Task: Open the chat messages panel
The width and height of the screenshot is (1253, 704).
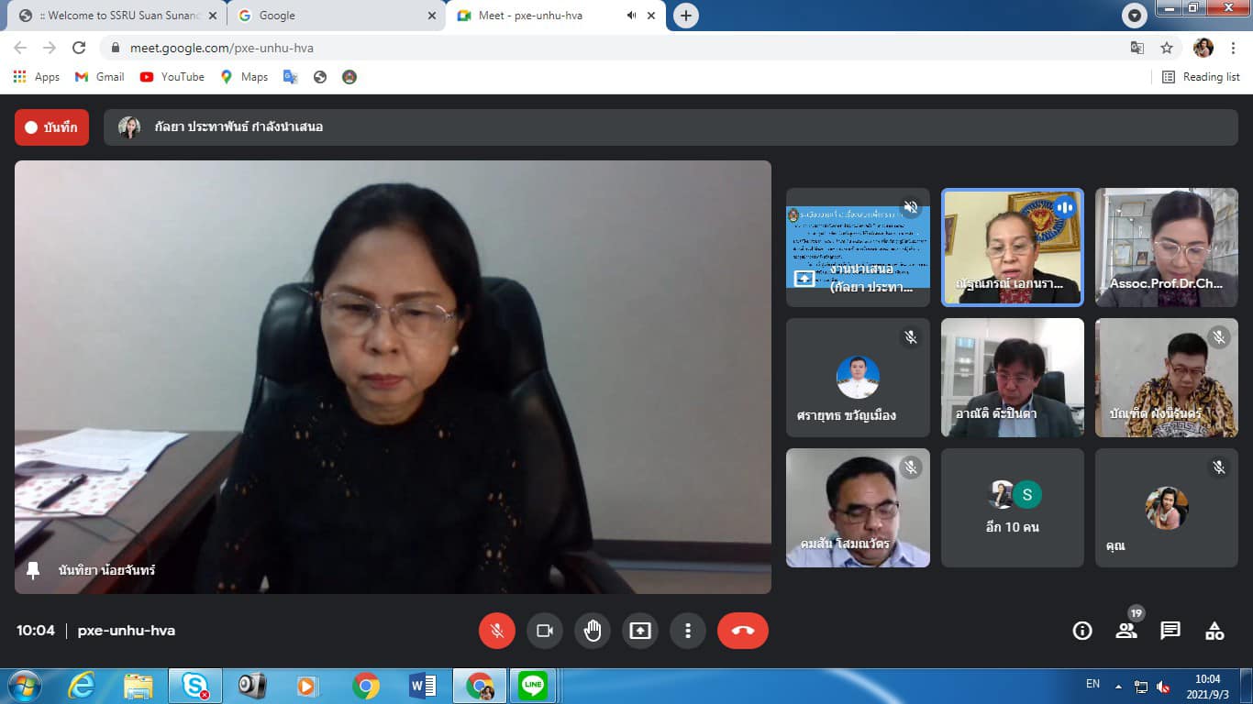Action: 1170,631
